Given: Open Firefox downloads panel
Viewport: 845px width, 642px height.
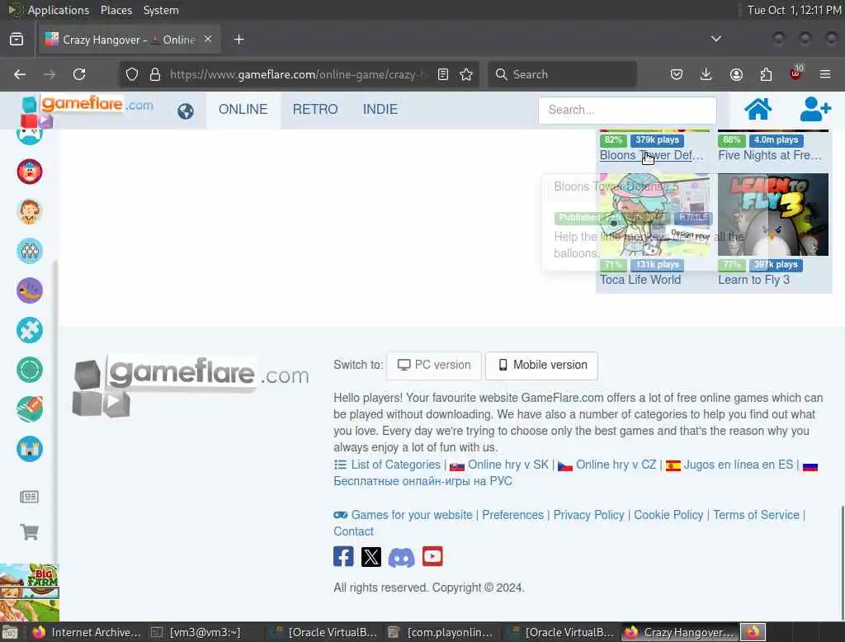Looking at the screenshot, I should pyautogui.click(x=706, y=74).
